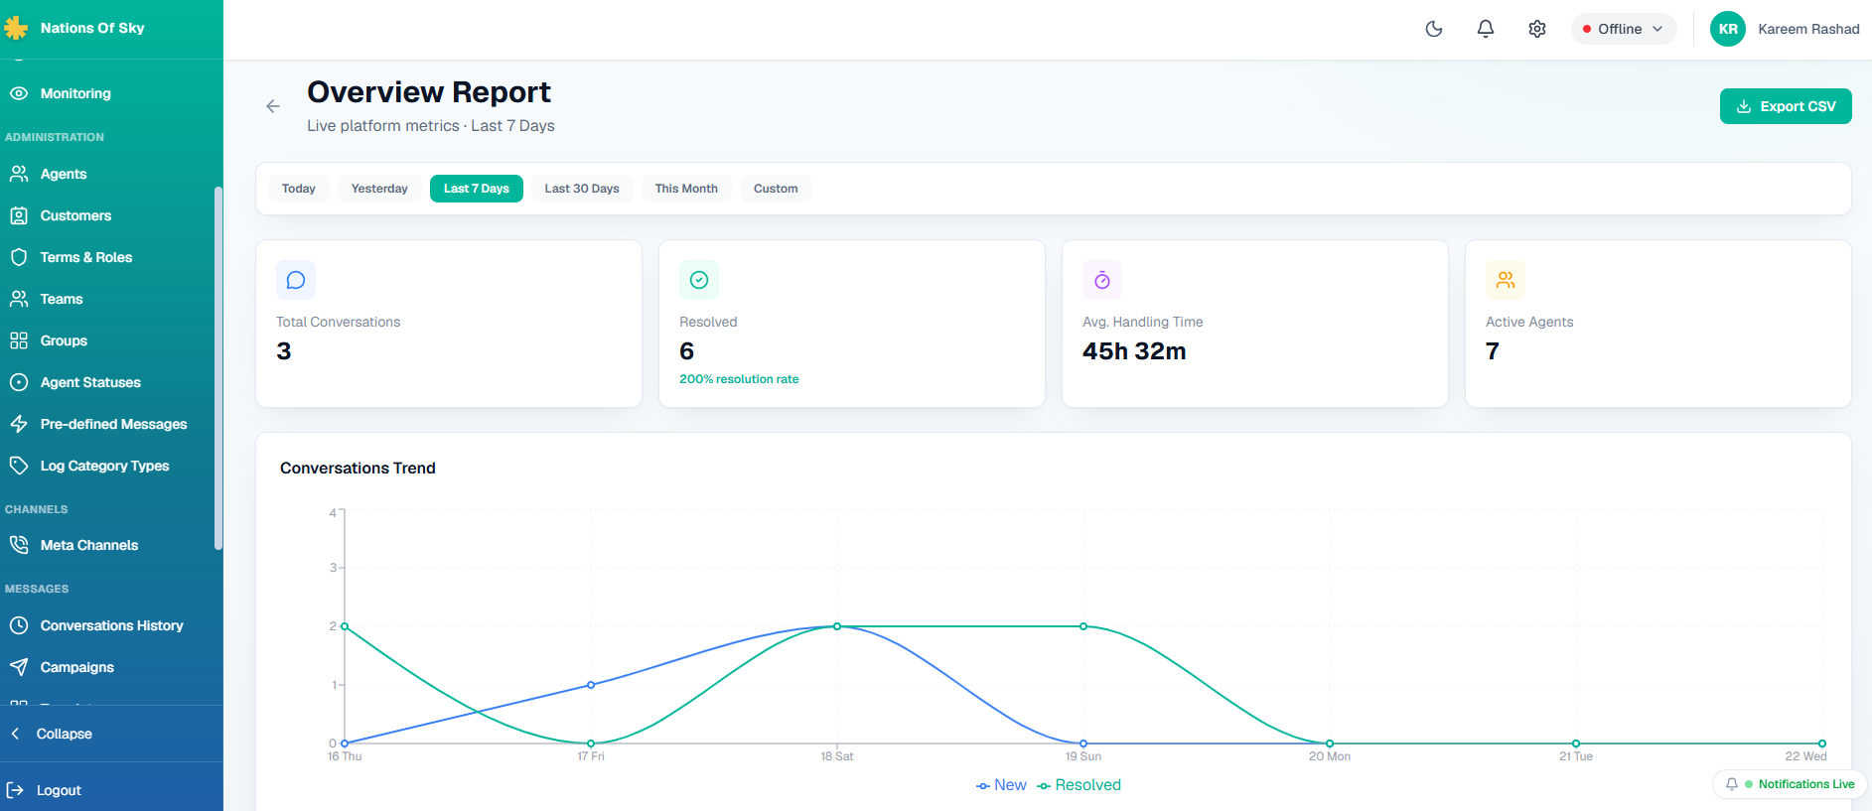Click the Nations Of Sky logo icon
The width and height of the screenshot is (1872, 811).
pyautogui.click(x=16, y=28)
